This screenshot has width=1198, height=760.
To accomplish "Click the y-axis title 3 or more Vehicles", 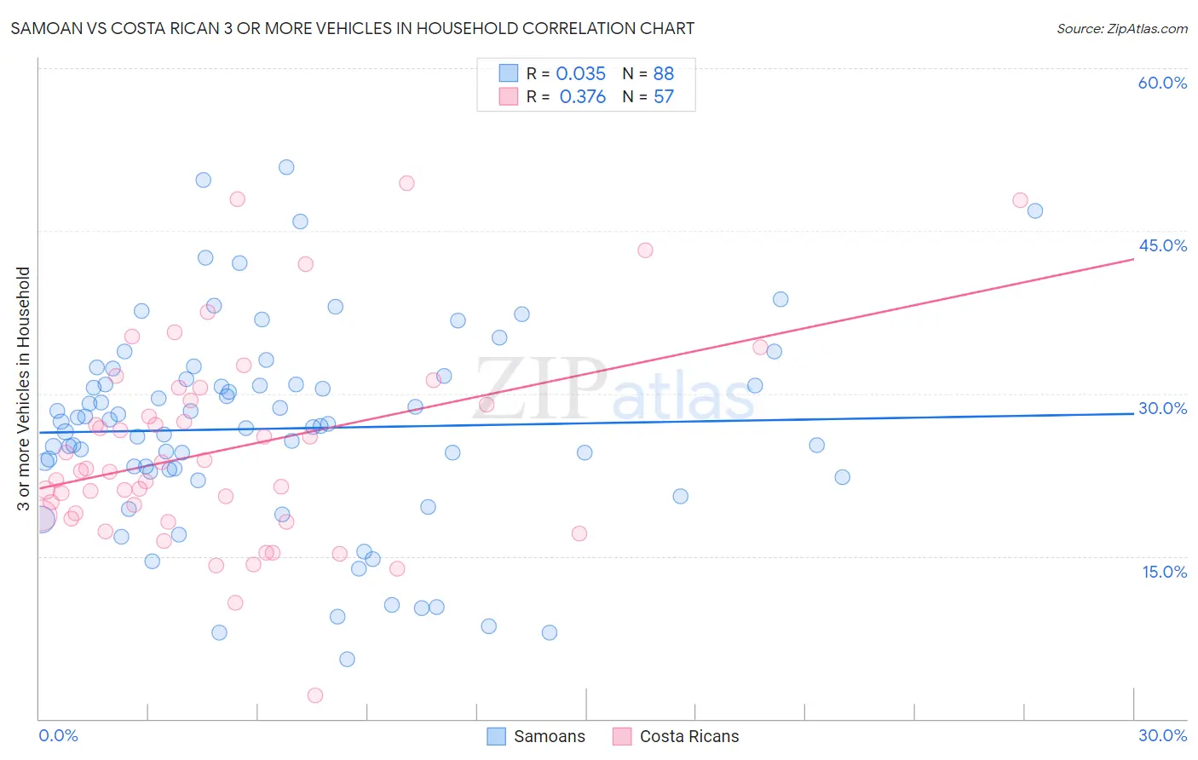I will (x=23, y=389).
